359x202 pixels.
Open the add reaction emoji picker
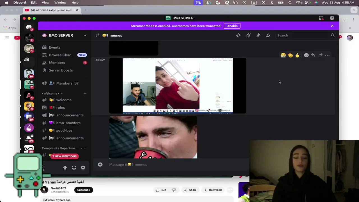click(x=306, y=55)
